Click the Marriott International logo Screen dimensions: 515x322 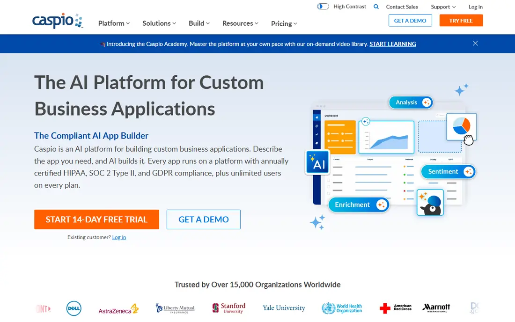pos(436,307)
